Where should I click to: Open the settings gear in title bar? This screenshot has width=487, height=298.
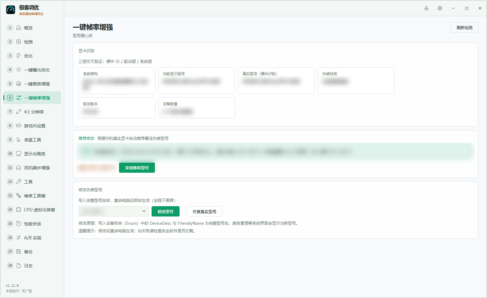tap(440, 8)
